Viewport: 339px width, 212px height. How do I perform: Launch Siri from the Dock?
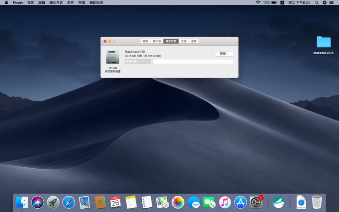coord(38,203)
